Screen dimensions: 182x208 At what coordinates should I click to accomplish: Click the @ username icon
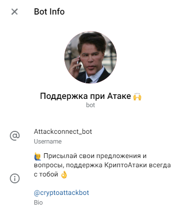[15, 136]
